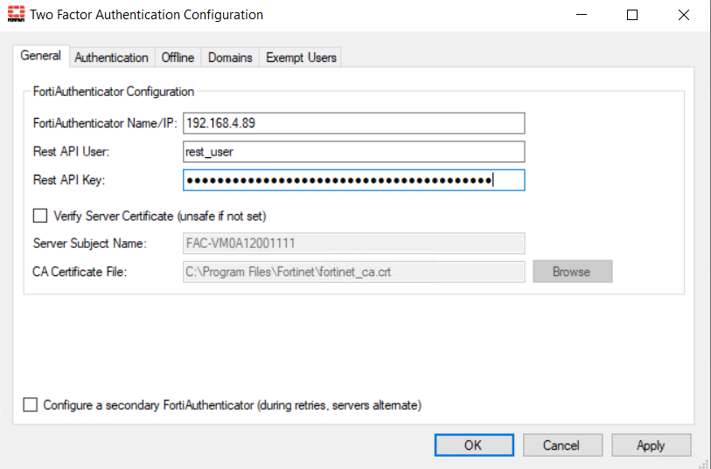Open the Offline tab
The image size is (711, 469).
178,58
